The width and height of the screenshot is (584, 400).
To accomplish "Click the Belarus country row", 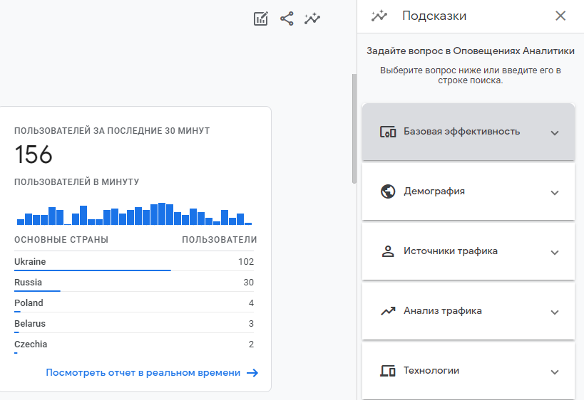I will coord(134,323).
